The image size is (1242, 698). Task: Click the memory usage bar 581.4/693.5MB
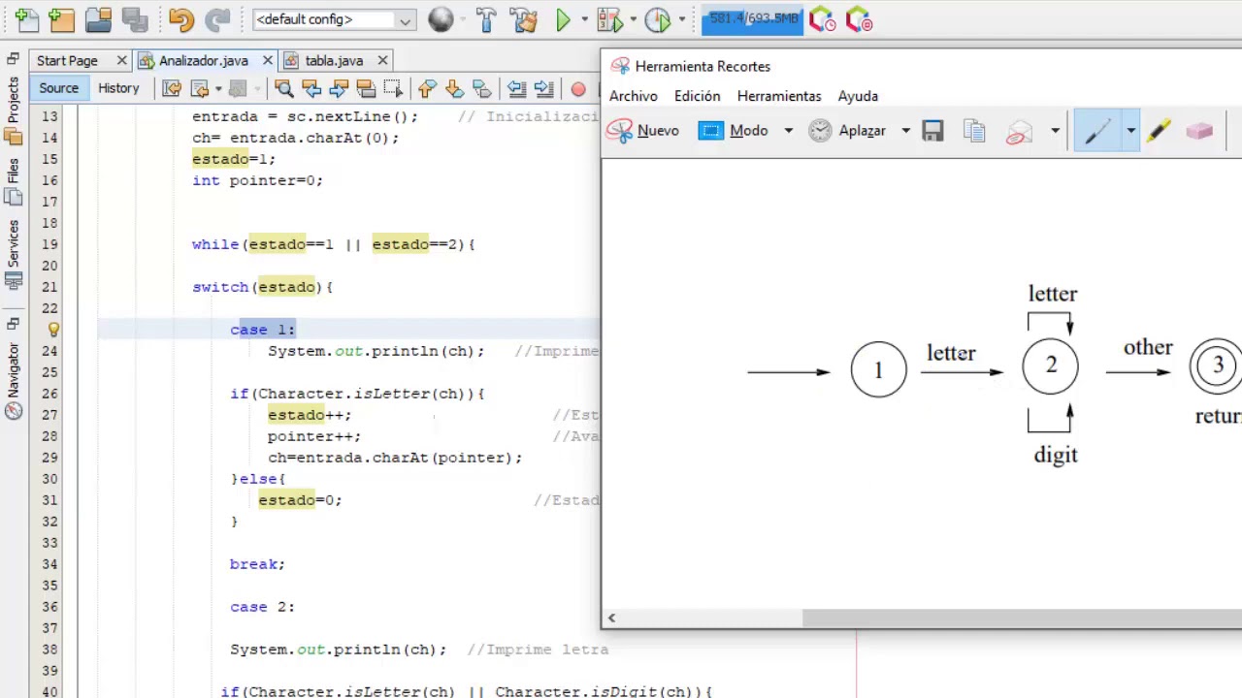coord(752,19)
